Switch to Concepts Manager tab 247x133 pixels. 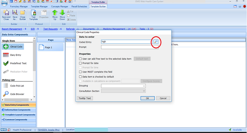click(60, 7)
